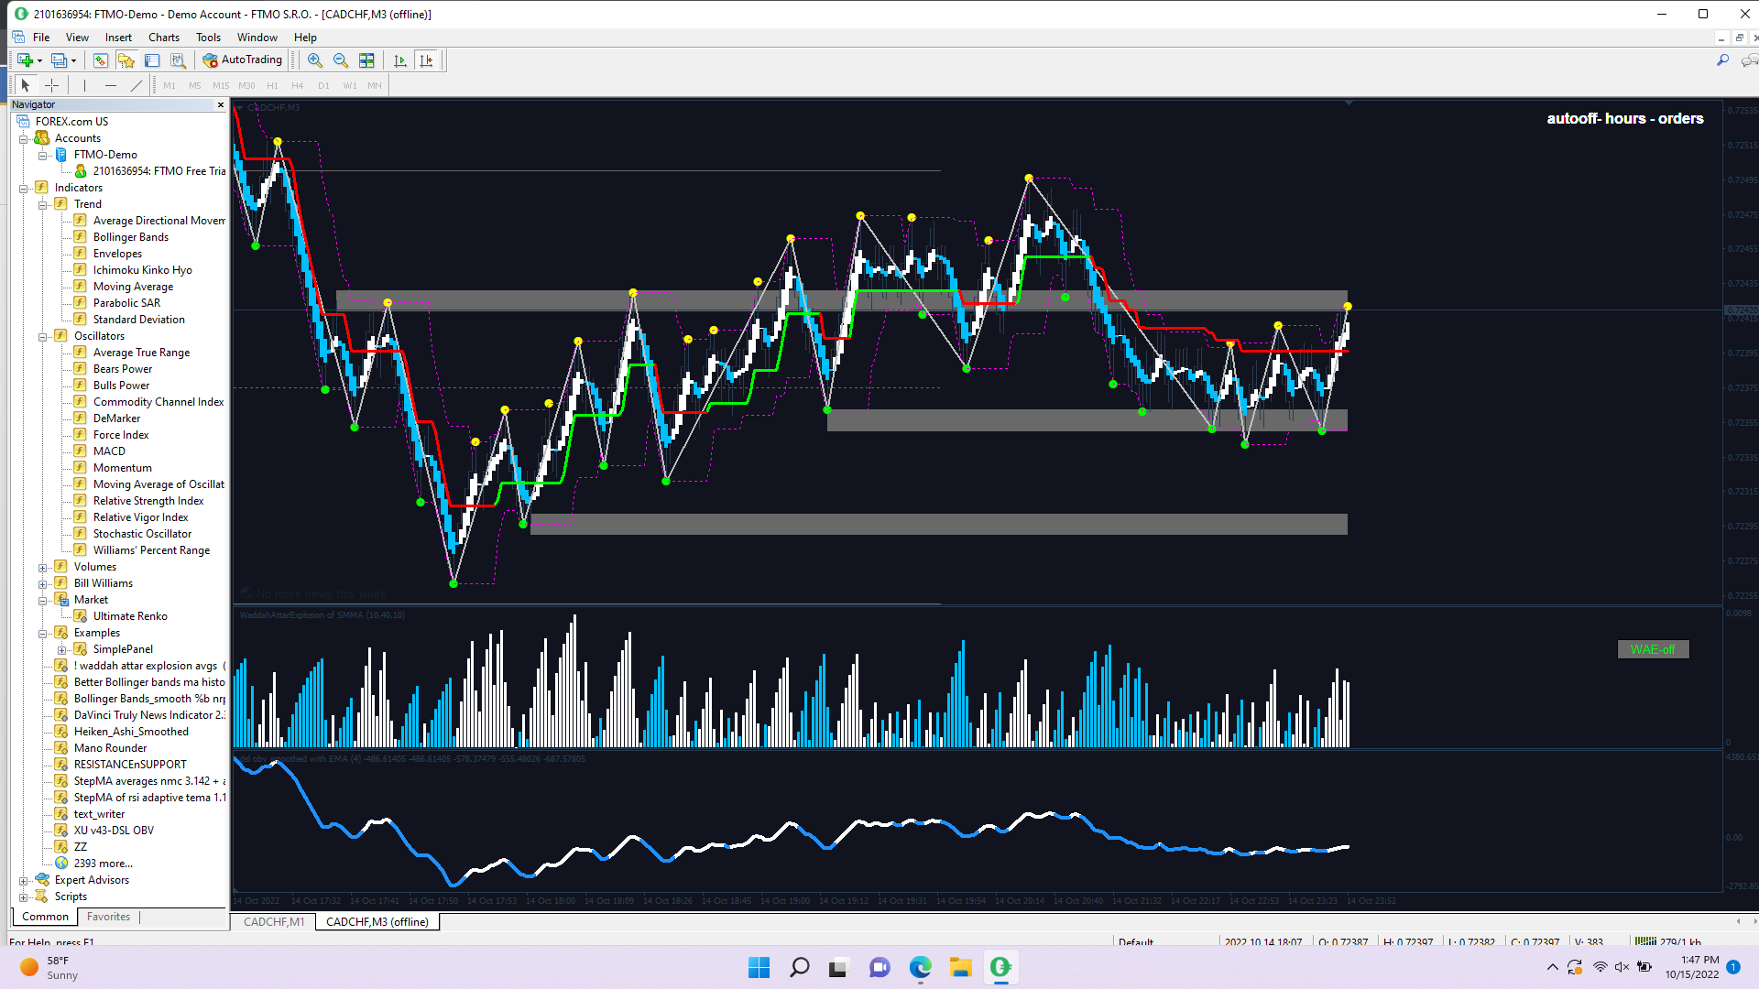This screenshot has height=989, width=1759.
Task: Select the Trendline drawing tool
Action: click(137, 85)
